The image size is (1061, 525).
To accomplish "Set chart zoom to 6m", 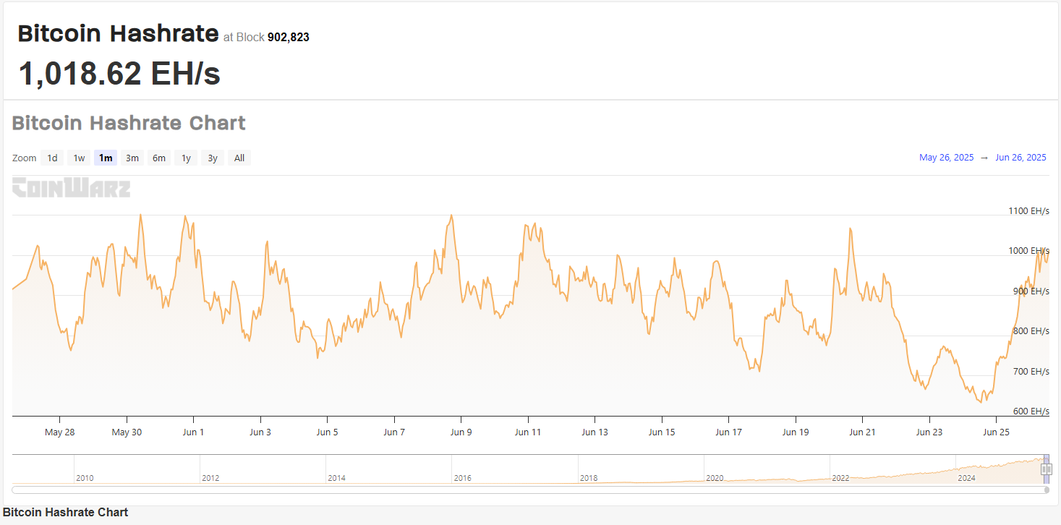I will click(x=159, y=158).
